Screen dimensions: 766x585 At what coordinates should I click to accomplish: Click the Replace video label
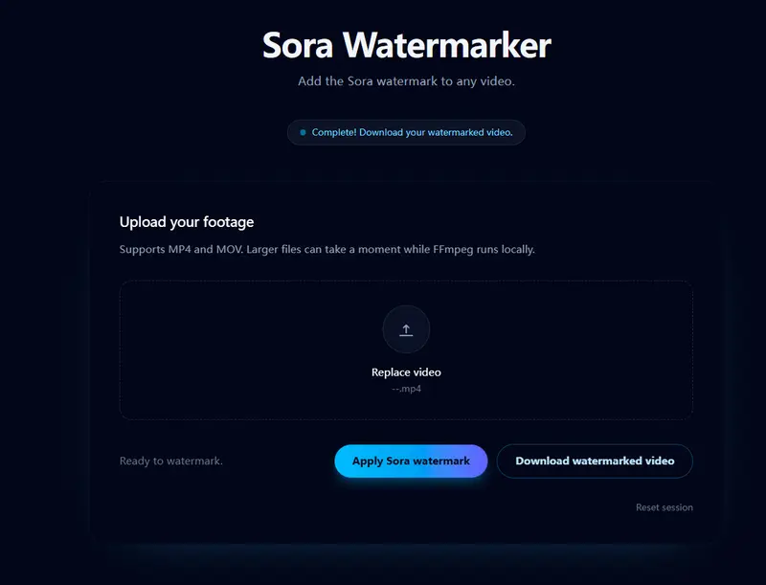pos(406,372)
